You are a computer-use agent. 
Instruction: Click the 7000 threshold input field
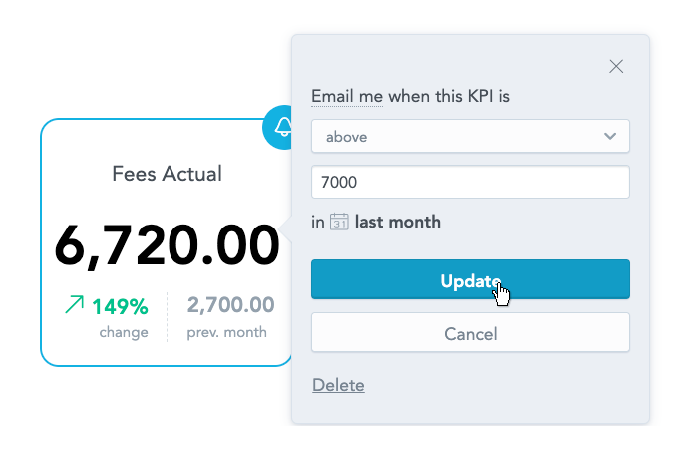(471, 182)
